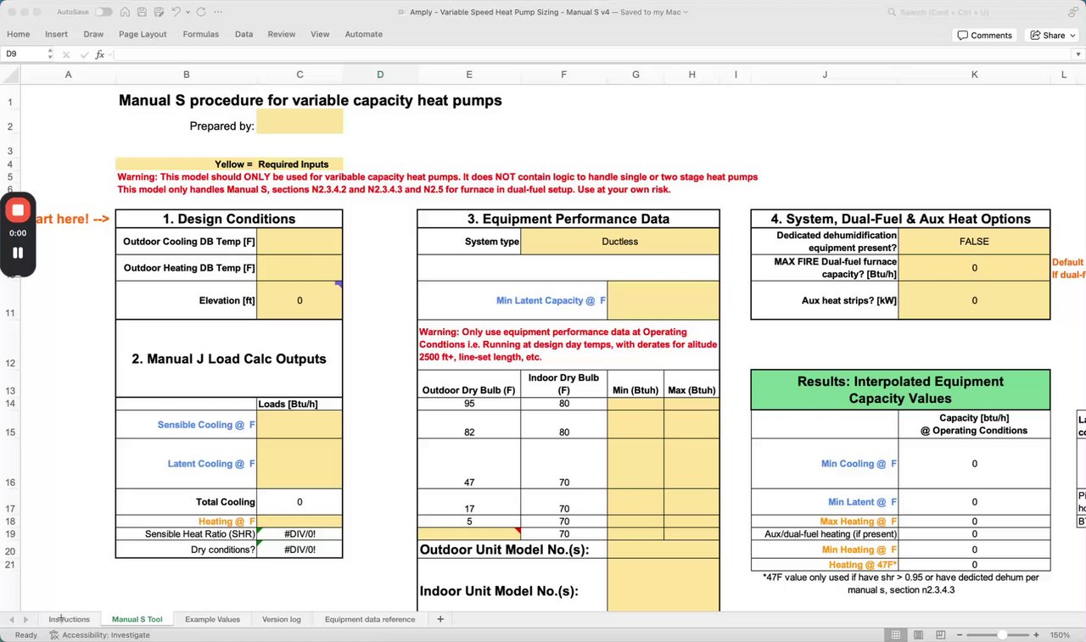The image size is (1086, 642).
Task: Click the Insert Function fx icon
Action: (x=99, y=53)
